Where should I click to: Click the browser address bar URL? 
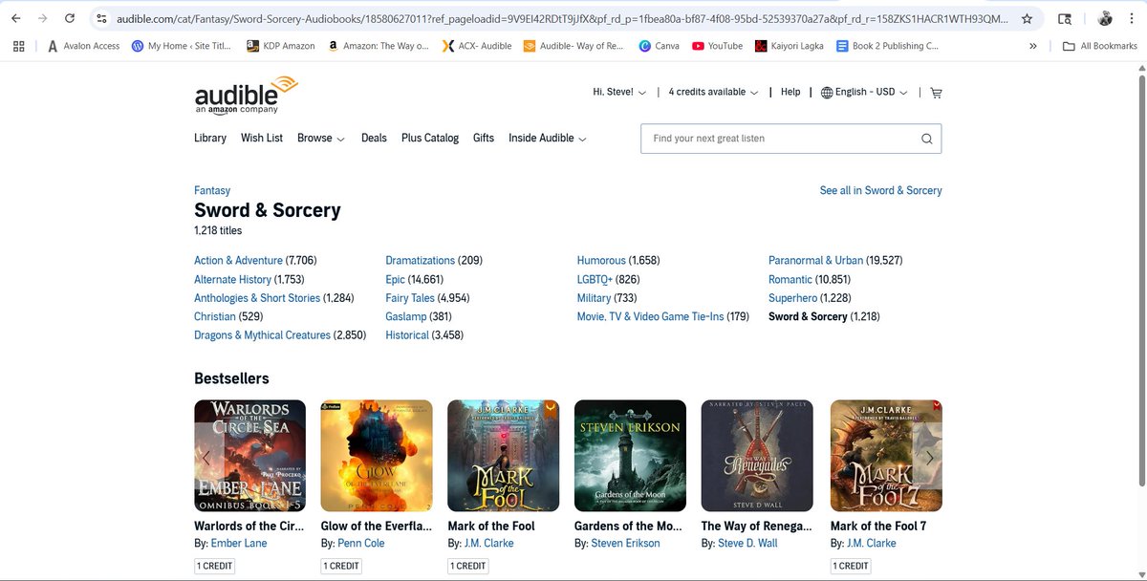(x=560, y=18)
